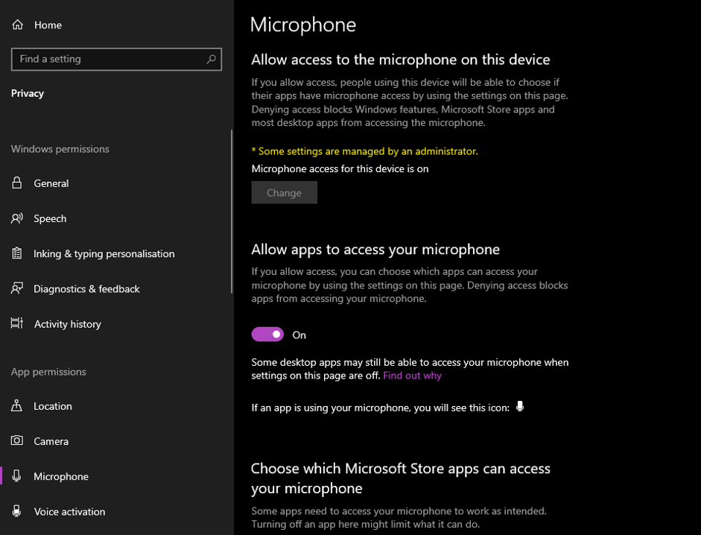Click the Home icon in the sidebar
Screen dimensions: 701x535
click(16, 25)
